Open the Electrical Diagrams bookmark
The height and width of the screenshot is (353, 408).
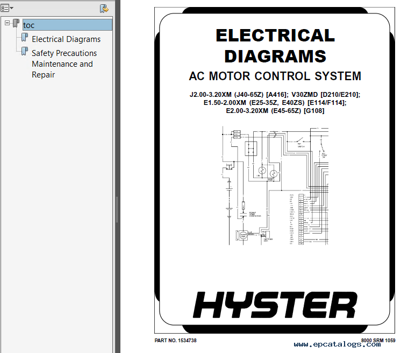click(x=66, y=39)
